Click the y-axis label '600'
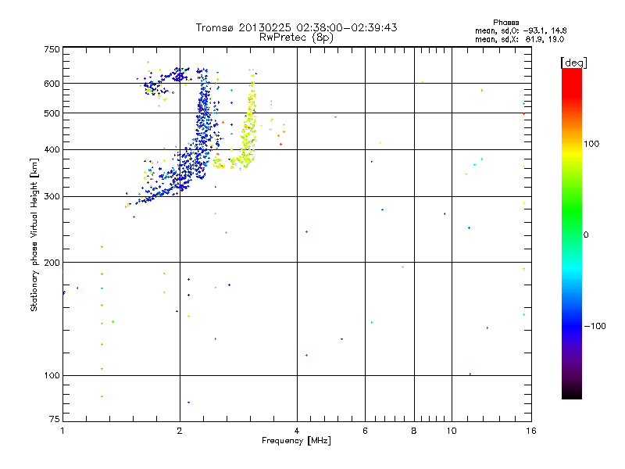 click(52, 84)
